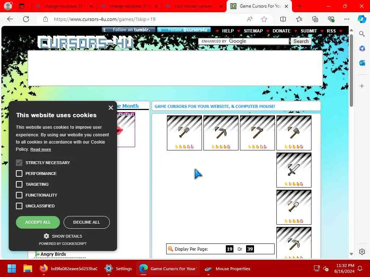
Task: Open File Explorer from the taskbar
Action: pyautogui.click(x=27, y=268)
